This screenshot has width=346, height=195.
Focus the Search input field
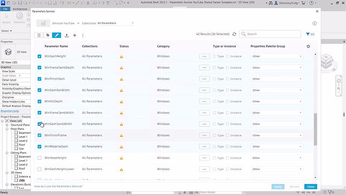[x=270, y=34]
